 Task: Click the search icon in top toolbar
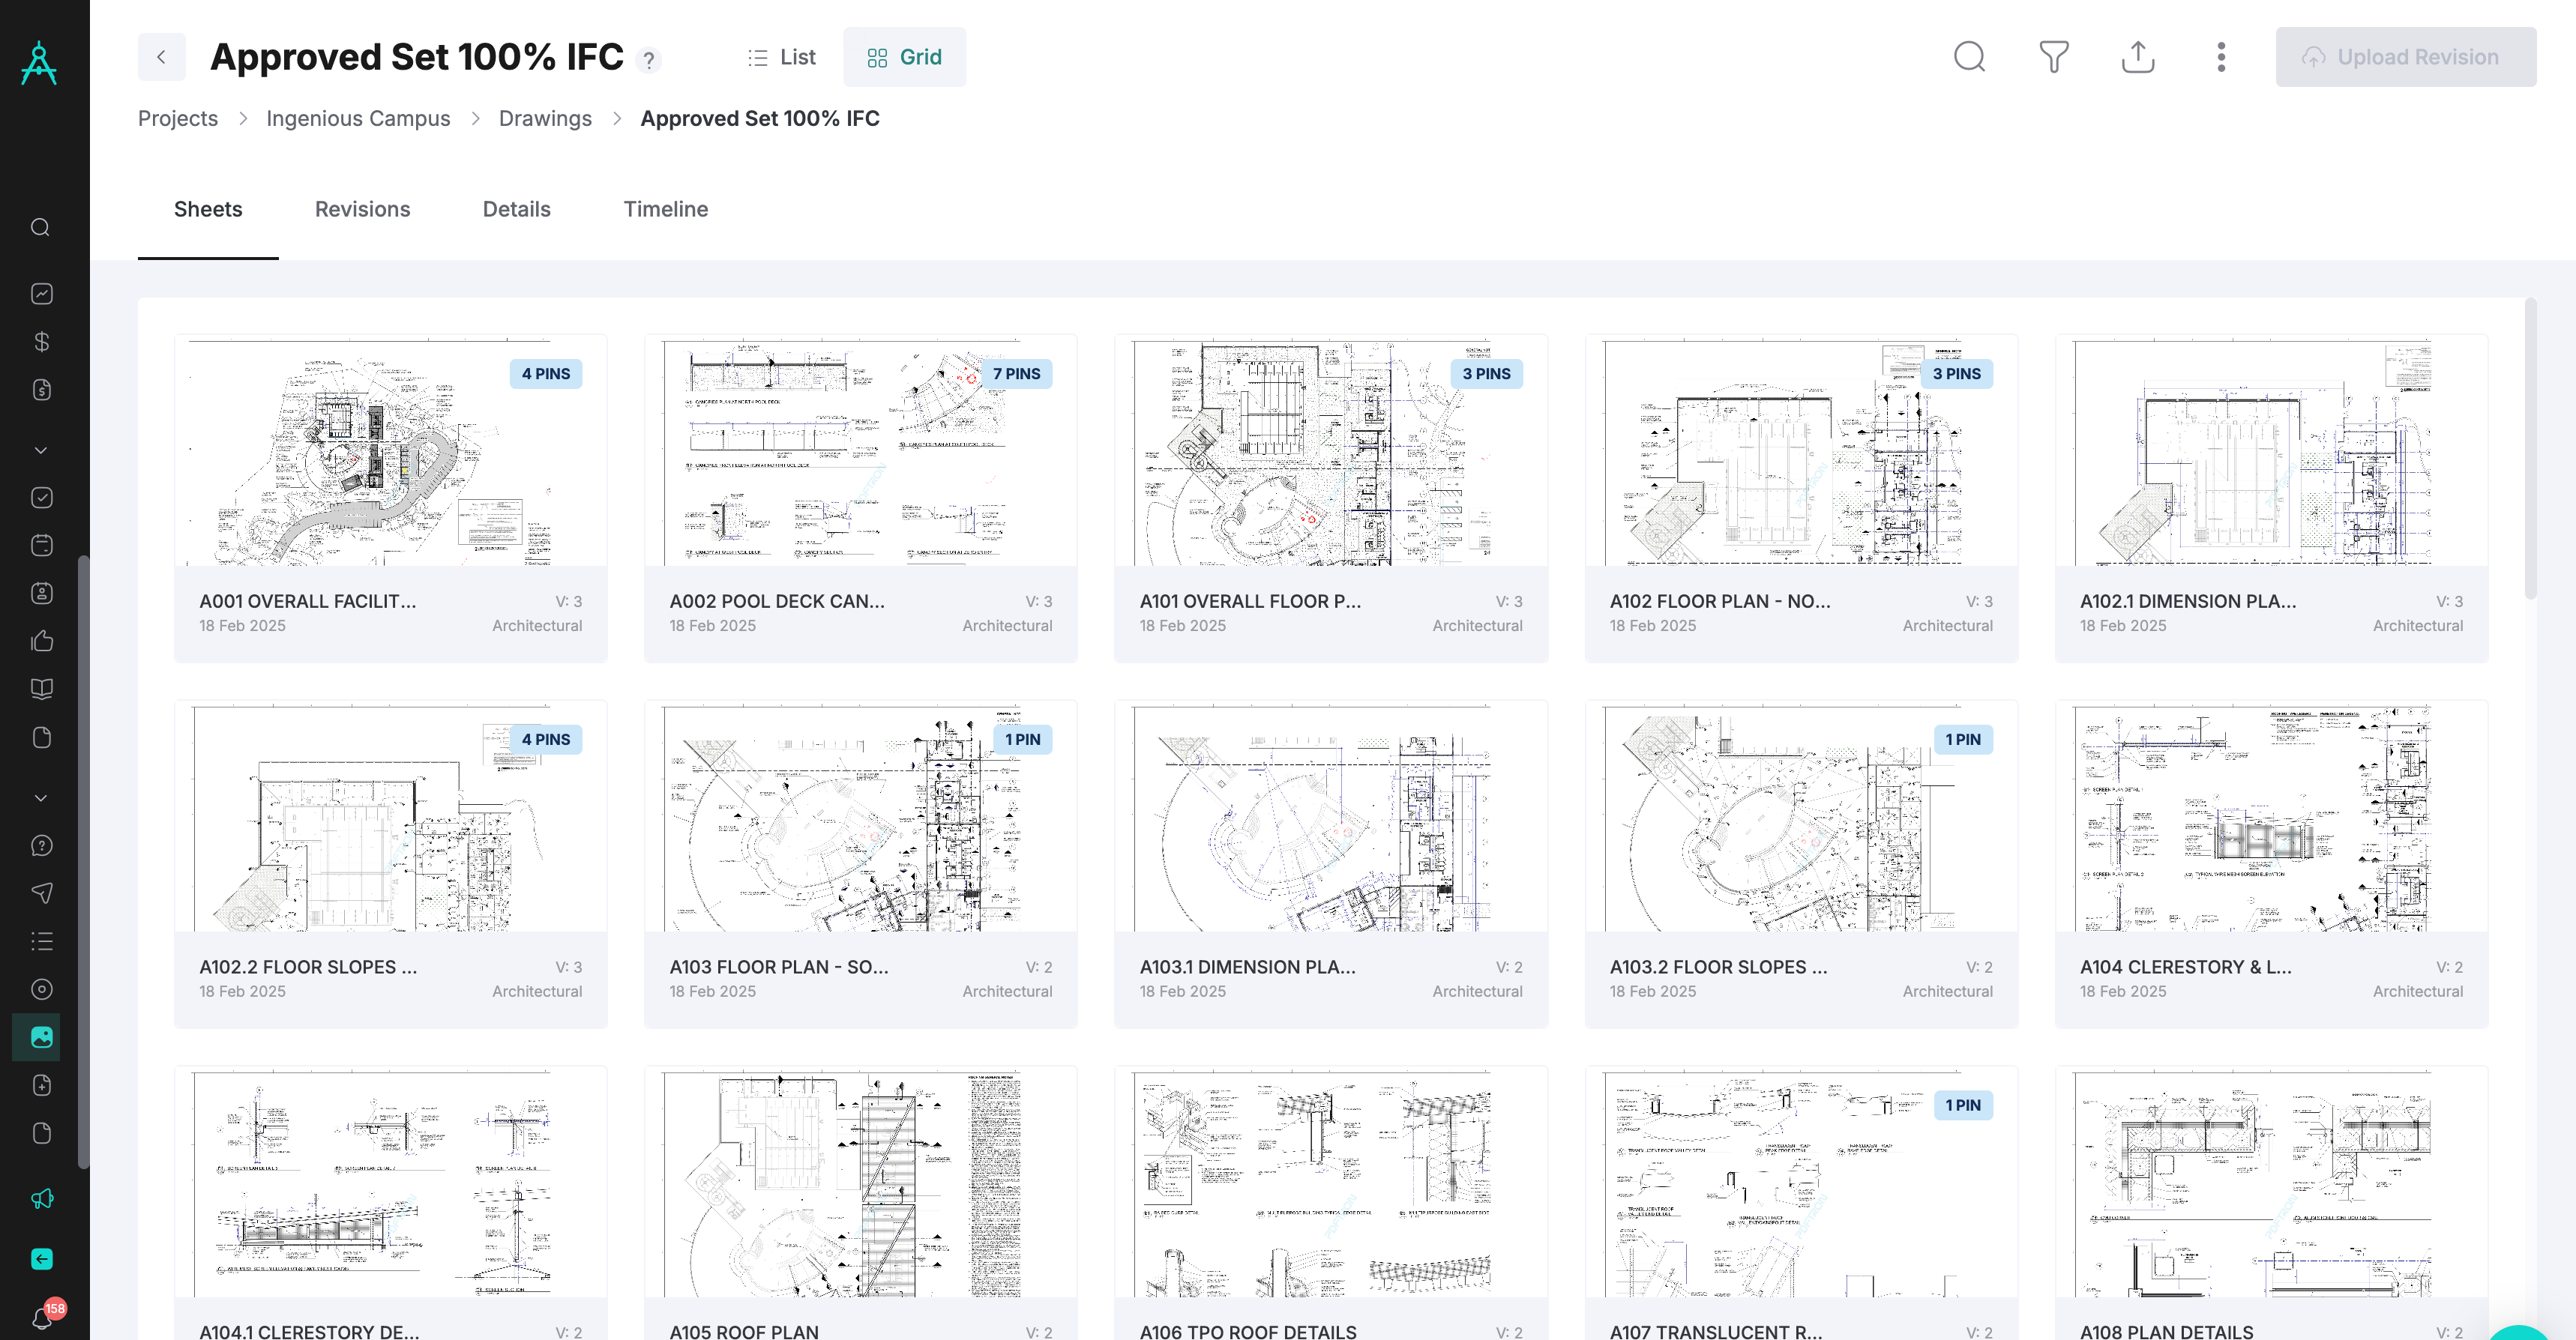[1969, 57]
